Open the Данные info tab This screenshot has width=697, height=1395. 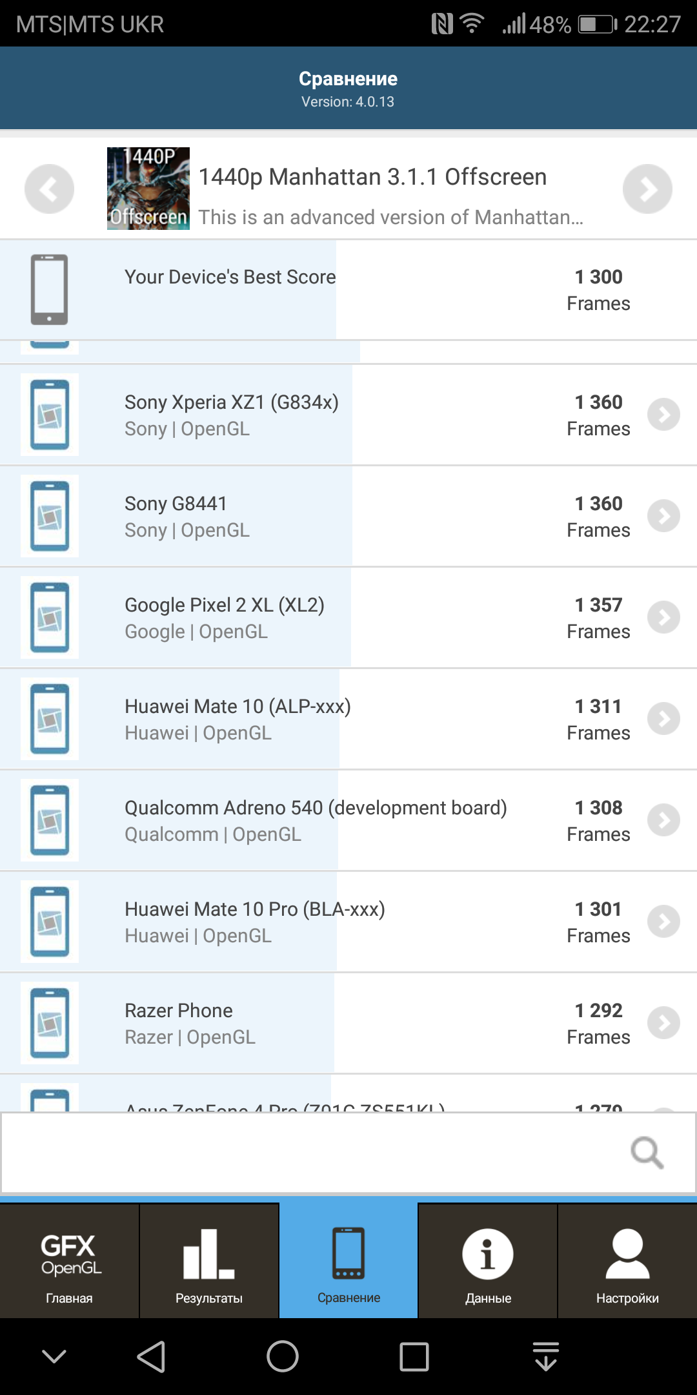(x=488, y=1261)
